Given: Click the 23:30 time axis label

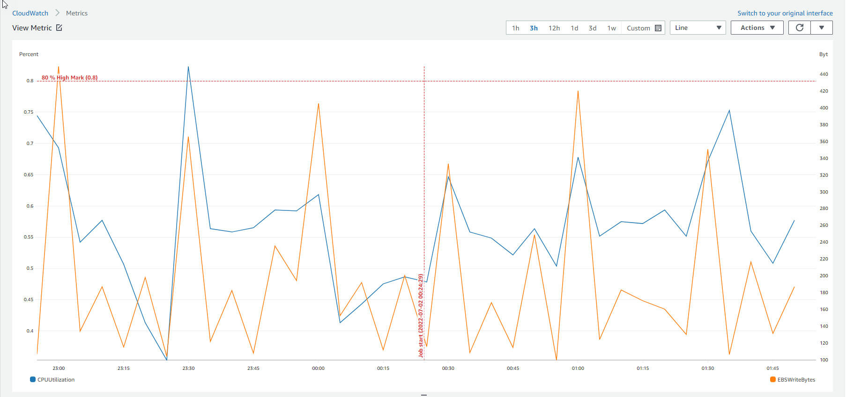Looking at the screenshot, I should click(188, 368).
